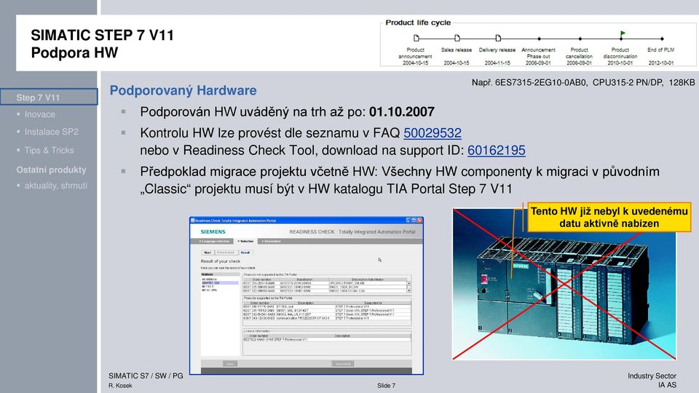Collapse Selection section in Readiness Check

[x=245, y=241]
